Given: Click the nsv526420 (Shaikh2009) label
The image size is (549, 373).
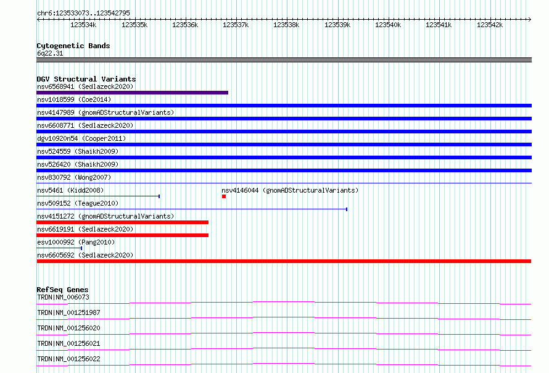Looking at the screenshot, I should click(x=78, y=164).
